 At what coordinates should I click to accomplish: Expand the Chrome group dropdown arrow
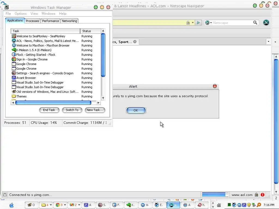click(x=65, y=205)
